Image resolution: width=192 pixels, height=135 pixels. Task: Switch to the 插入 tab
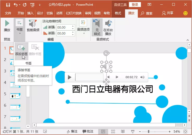tap(30, 13)
